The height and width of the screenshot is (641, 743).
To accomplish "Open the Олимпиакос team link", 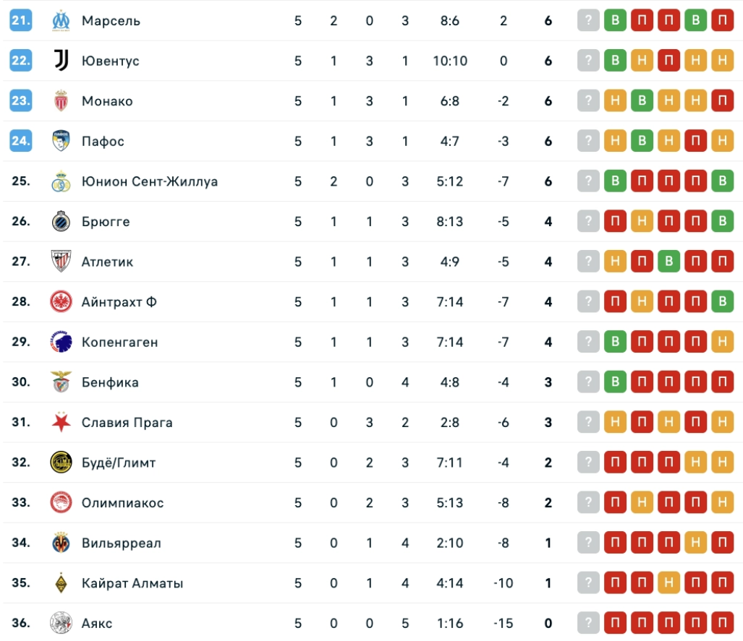I will tap(122, 503).
